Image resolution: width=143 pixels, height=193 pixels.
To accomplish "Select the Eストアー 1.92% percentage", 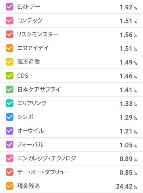I will point(128,7).
